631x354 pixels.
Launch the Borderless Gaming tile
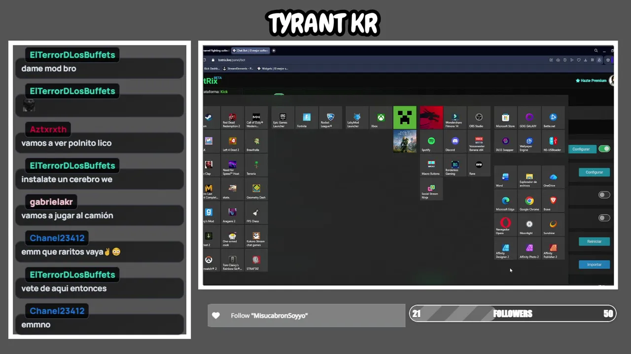[455, 166]
